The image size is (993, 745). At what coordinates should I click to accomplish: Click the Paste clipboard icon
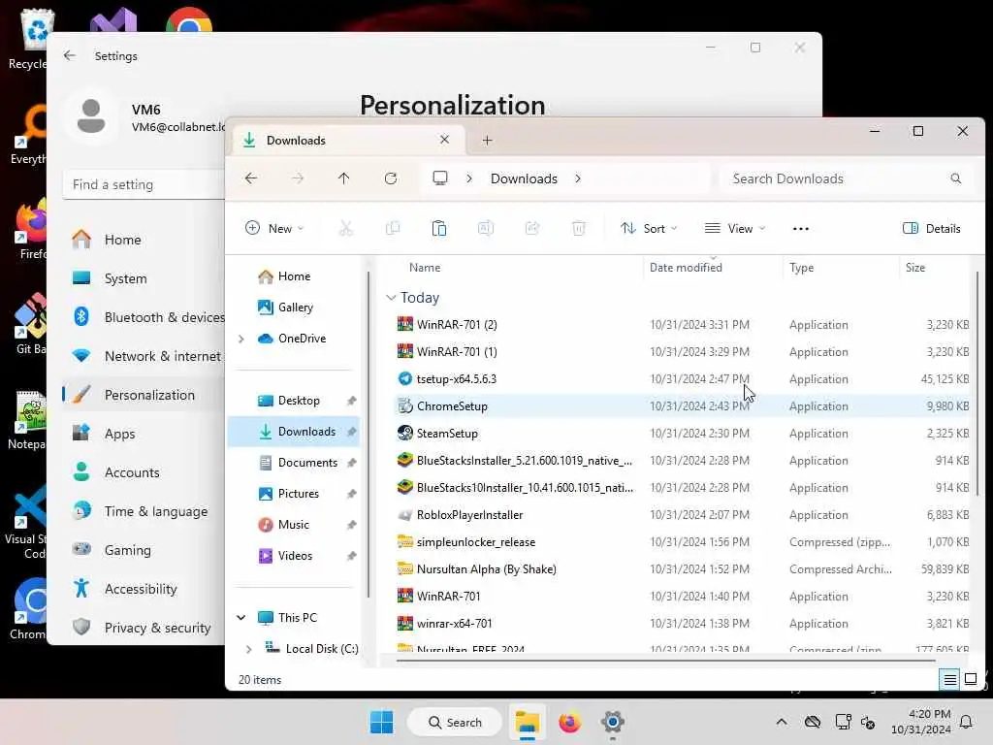tap(439, 229)
